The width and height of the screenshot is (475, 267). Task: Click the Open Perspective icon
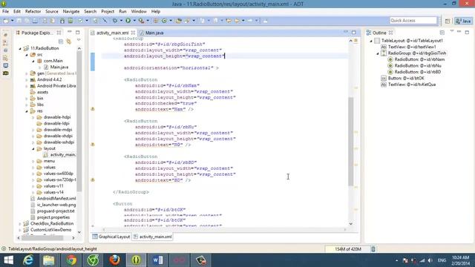448,21
